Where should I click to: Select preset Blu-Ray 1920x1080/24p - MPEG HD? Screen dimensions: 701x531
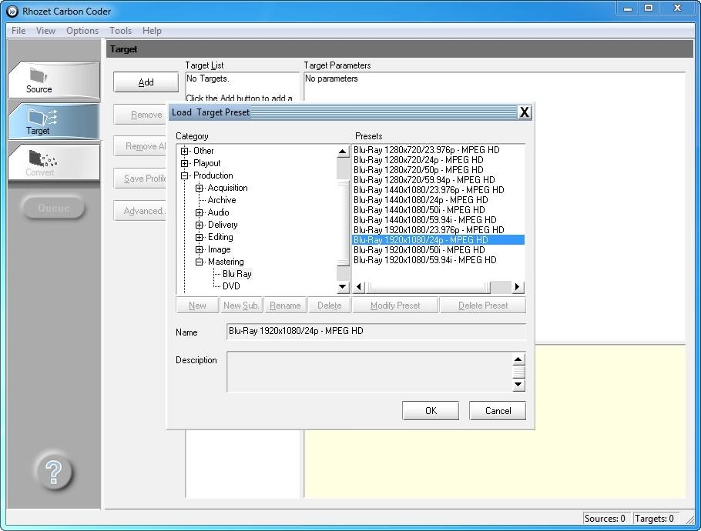pyautogui.click(x=438, y=240)
